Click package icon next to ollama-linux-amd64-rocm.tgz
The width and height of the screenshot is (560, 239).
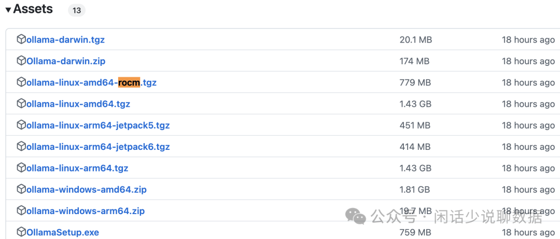click(x=21, y=82)
